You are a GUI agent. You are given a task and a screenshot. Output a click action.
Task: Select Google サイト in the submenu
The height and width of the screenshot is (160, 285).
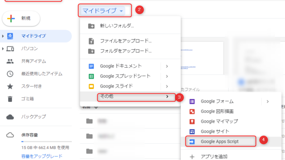231,132
